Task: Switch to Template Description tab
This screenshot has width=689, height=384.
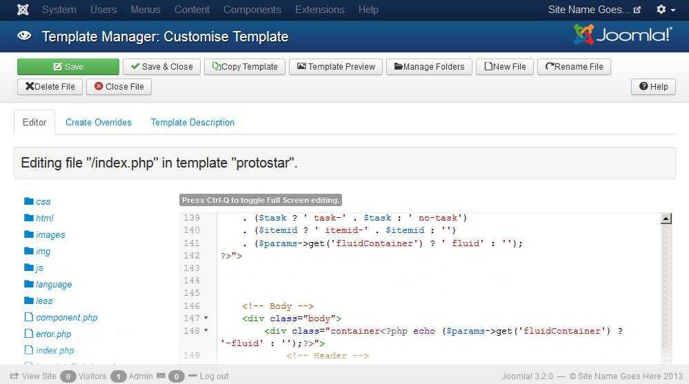Action: pyautogui.click(x=192, y=122)
